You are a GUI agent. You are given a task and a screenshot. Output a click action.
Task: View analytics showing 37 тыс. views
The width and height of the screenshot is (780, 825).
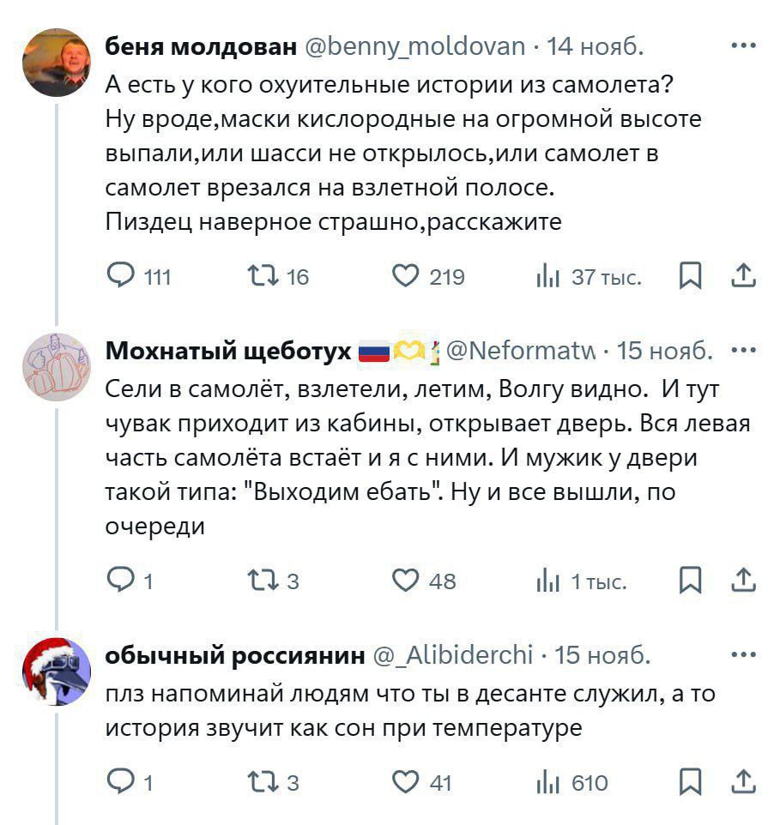pyautogui.click(x=546, y=276)
